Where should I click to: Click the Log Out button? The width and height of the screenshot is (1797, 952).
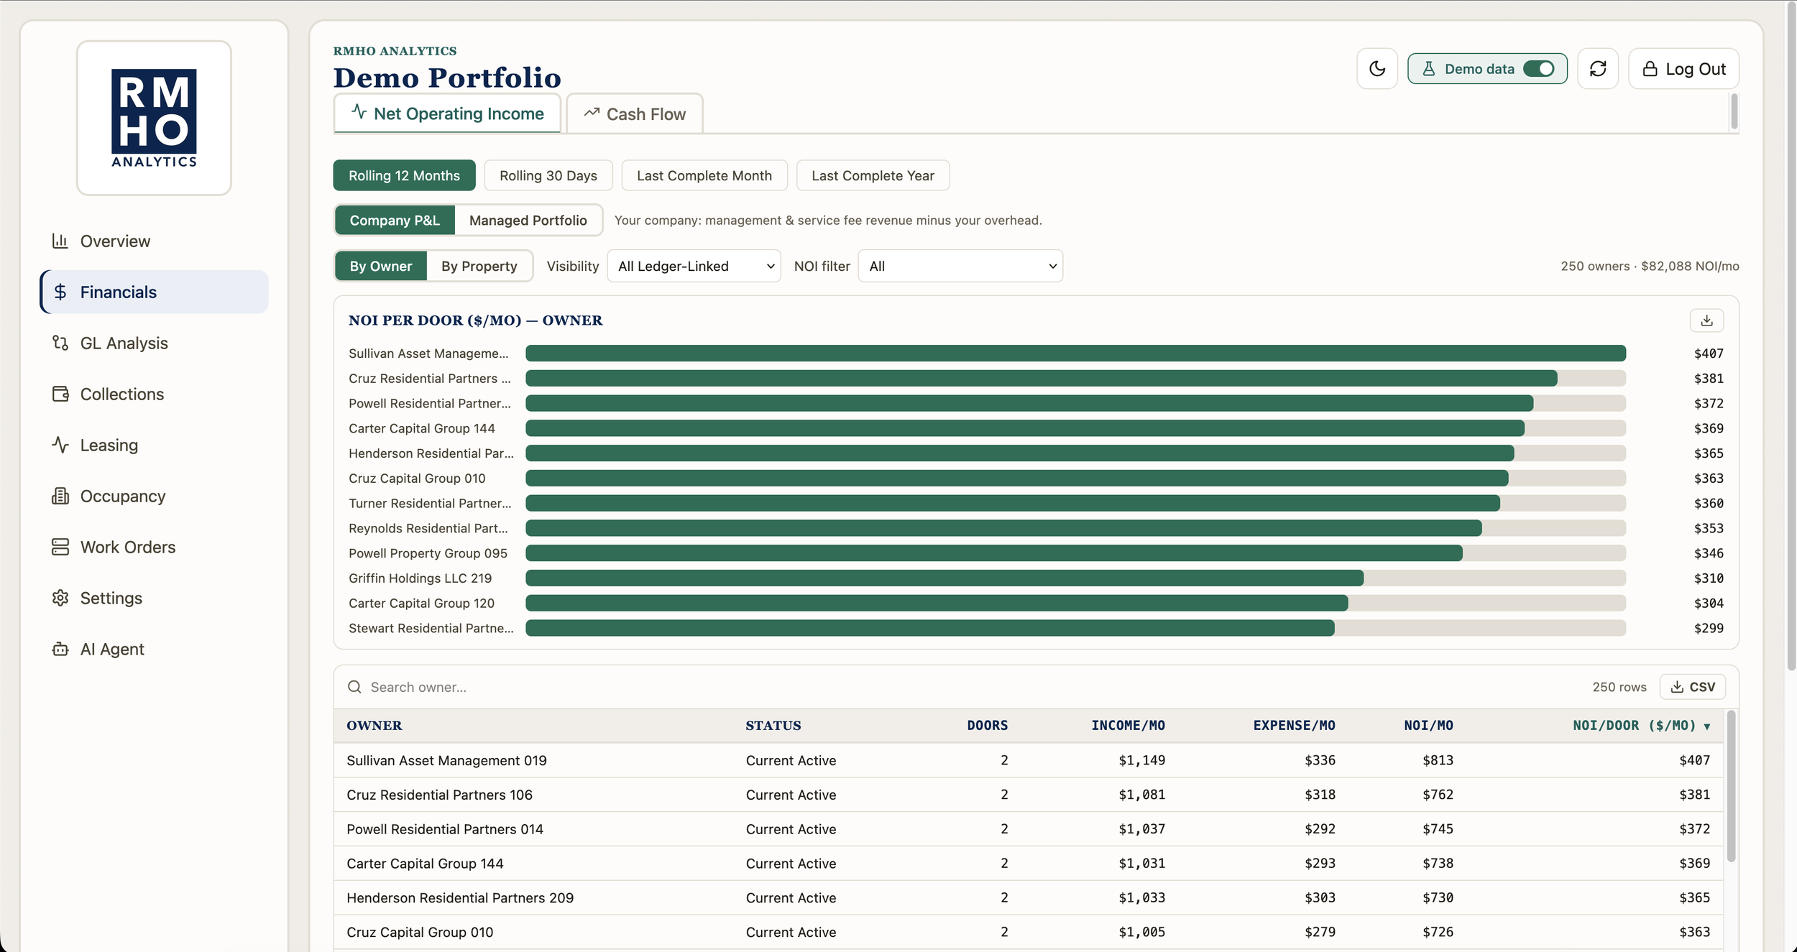pyautogui.click(x=1683, y=69)
